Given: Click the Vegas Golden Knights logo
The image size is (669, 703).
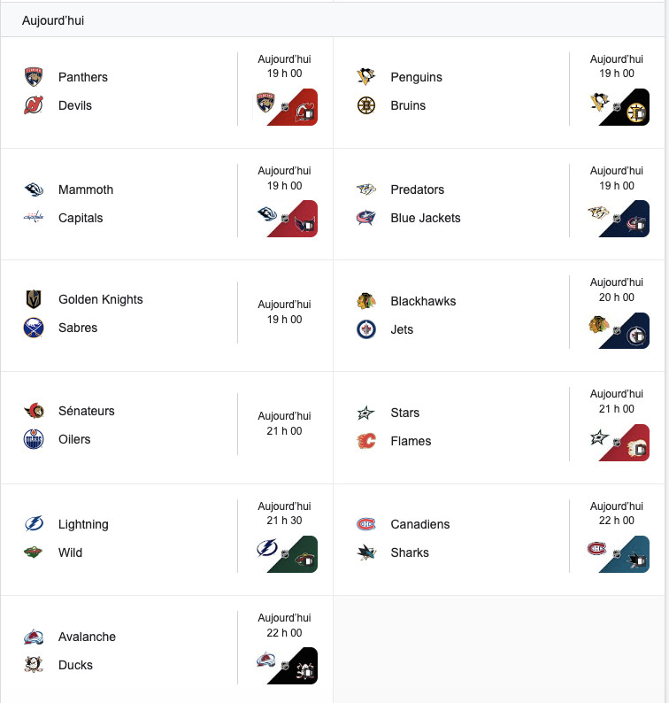Looking at the screenshot, I should point(34,299).
